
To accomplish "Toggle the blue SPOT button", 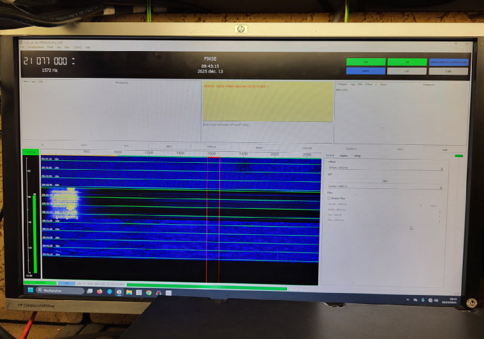I will [365, 71].
